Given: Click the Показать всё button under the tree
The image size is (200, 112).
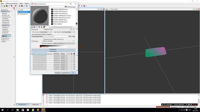Looking at the screenshot, I should tap(22, 105).
